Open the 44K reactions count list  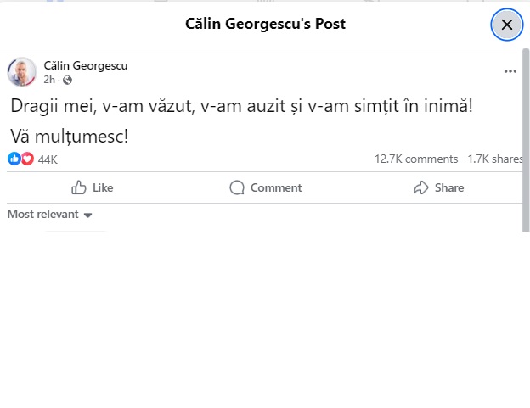click(x=48, y=159)
